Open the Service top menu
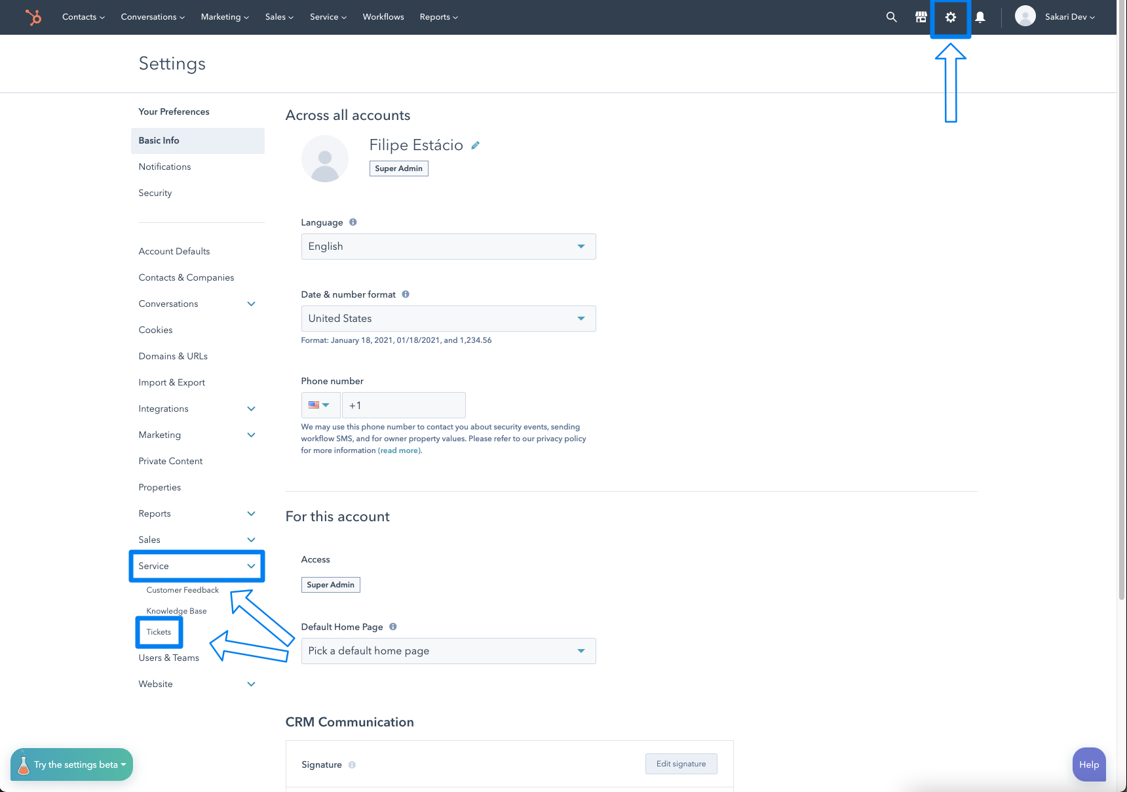 (x=328, y=17)
